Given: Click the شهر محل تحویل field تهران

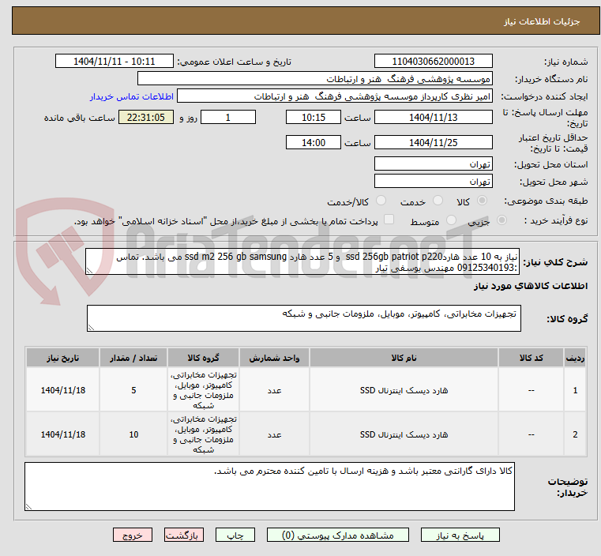Looking at the screenshot, I should (x=433, y=181).
